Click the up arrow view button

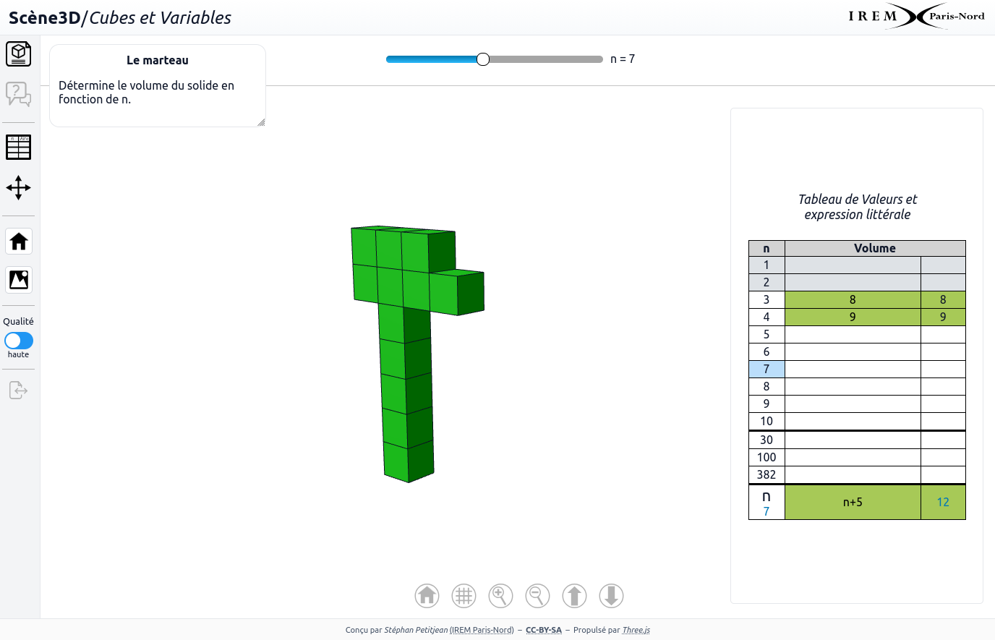click(574, 596)
